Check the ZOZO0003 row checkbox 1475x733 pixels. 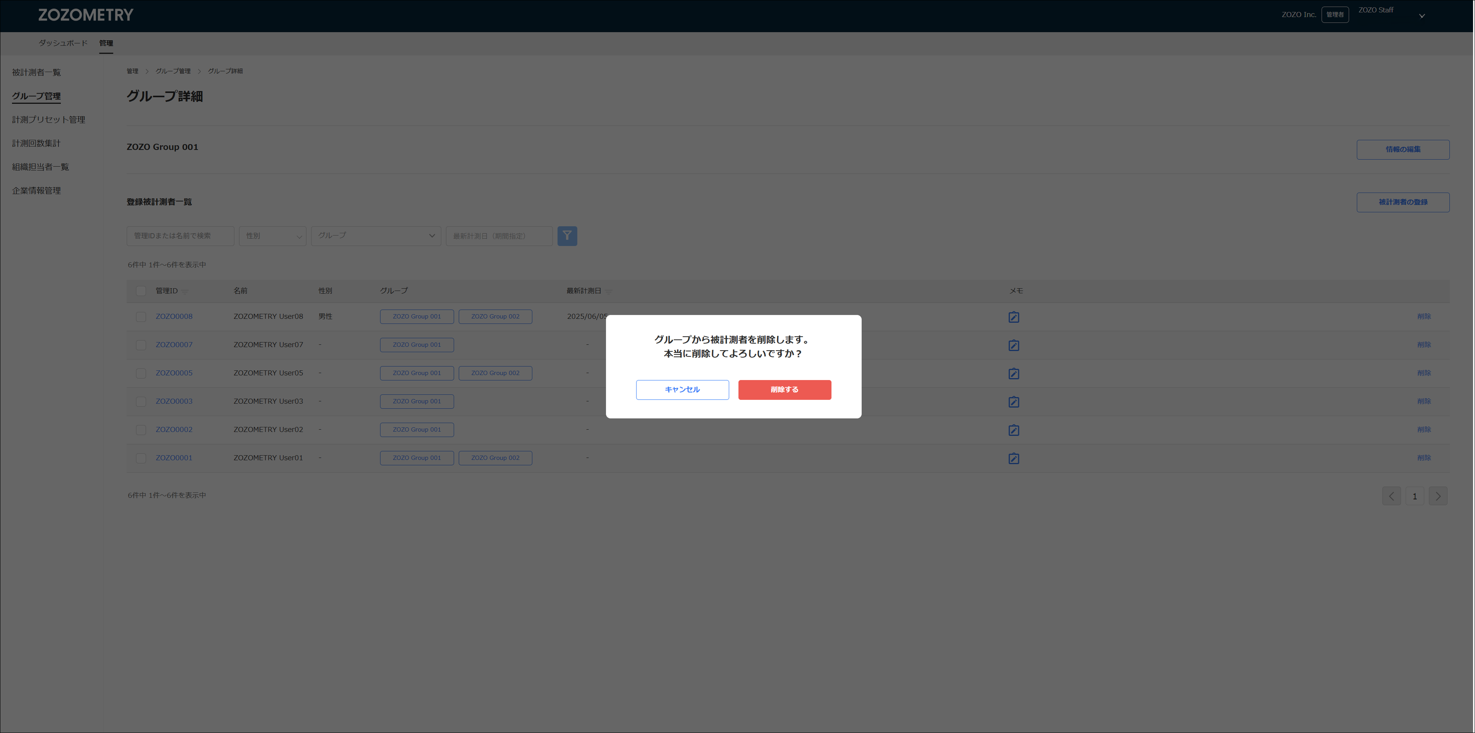141,401
